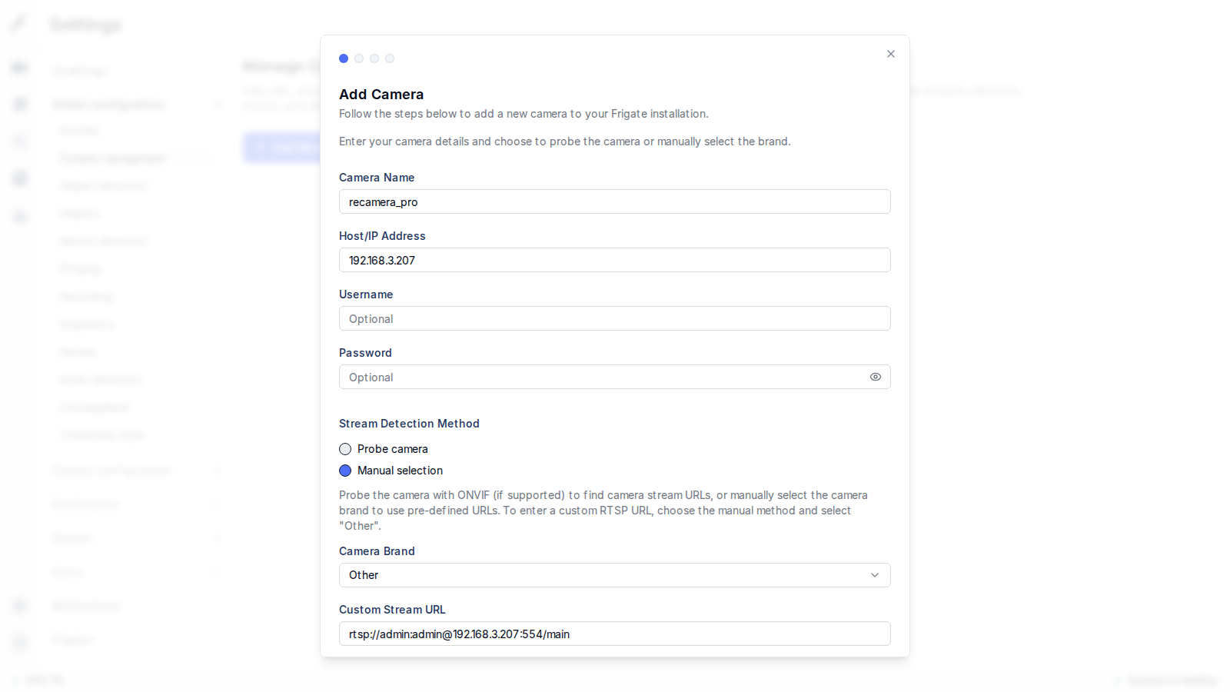Click the Camera Brand dropdown chevron
The width and height of the screenshot is (1230, 692).
875,575
